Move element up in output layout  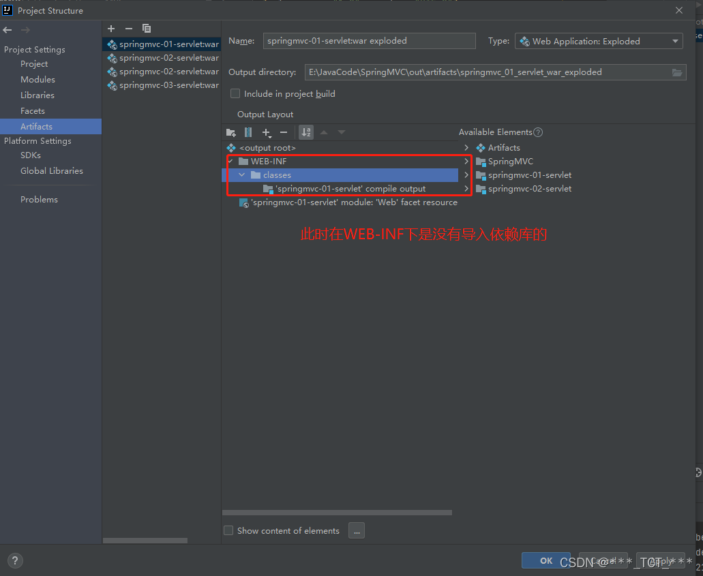pyautogui.click(x=324, y=132)
